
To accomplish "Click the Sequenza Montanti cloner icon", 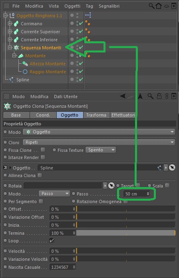I will 16,48.
